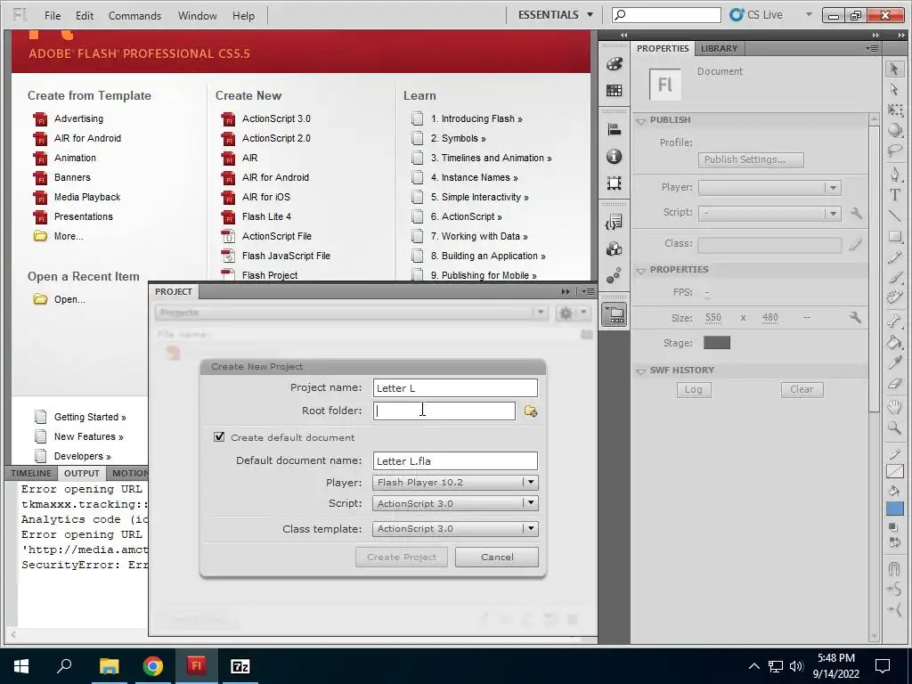912x684 pixels.
Task: Open the ESSENTIALS workspace dropdown
Action: coord(556,14)
